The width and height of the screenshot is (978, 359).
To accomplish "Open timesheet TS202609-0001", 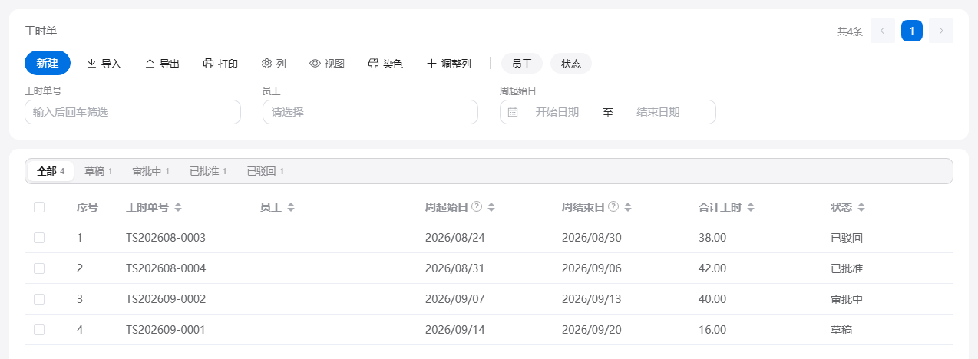I will tap(166, 330).
